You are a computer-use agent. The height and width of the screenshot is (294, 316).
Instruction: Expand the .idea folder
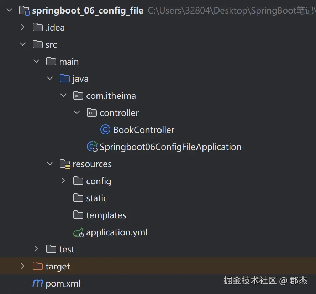23,27
